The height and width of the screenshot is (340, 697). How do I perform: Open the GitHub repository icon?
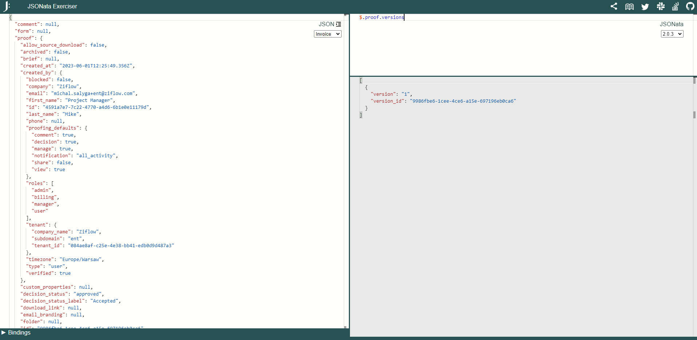[x=690, y=6]
